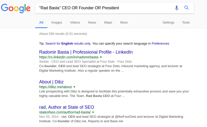The image size is (207, 127).
Task: Switch to the Videos tab
Action: [x=75, y=23]
